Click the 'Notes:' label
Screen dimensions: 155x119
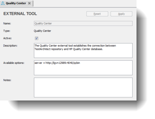[7, 80]
